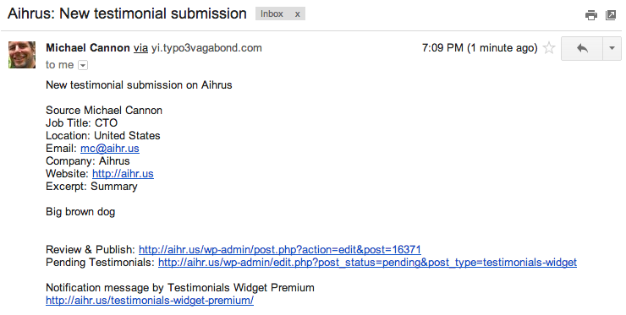Screen dimensions: 626x315
Task: Remove the Inbox label with its x
Action: pyautogui.click(x=298, y=14)
